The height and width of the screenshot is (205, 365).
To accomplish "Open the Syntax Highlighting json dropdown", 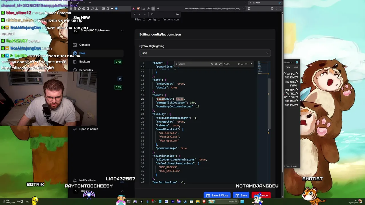I will (x=205, y=53).
